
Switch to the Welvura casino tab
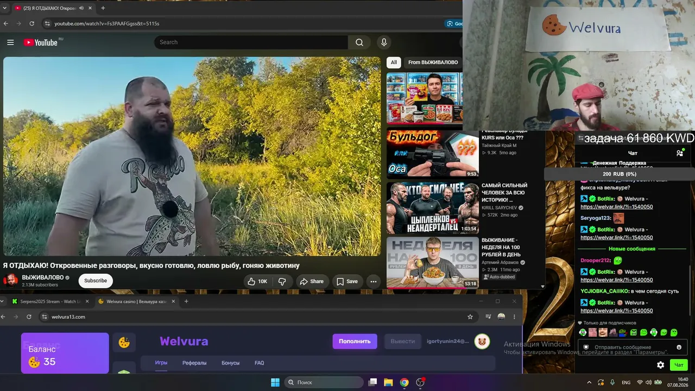click(136, 301)
